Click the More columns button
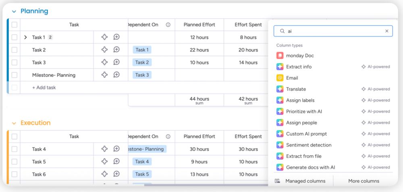This screenshot has width=403, height=192. 364,181
